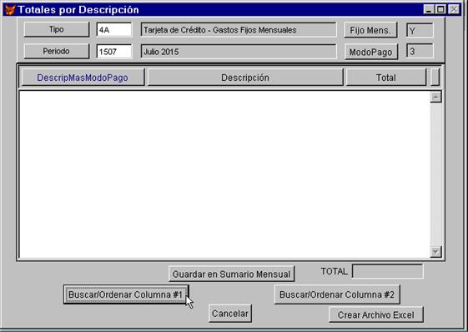Click the ModoPago value field showing 3

(x=420, y=51)
